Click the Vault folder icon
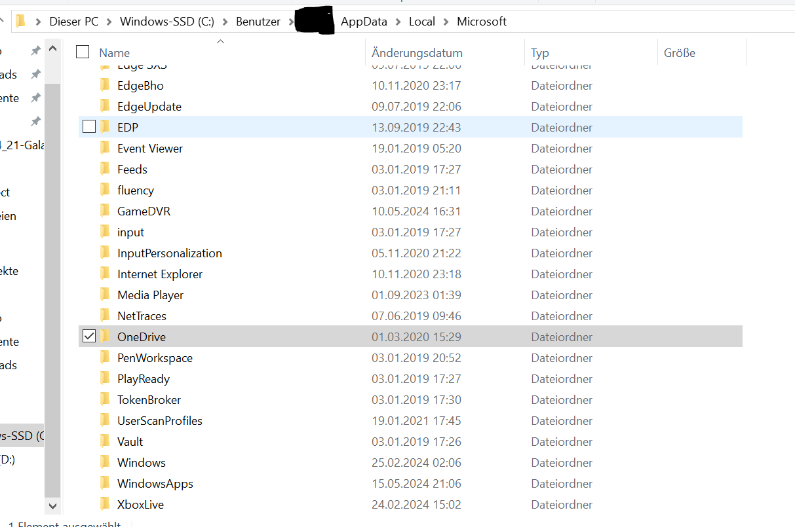 105,441
